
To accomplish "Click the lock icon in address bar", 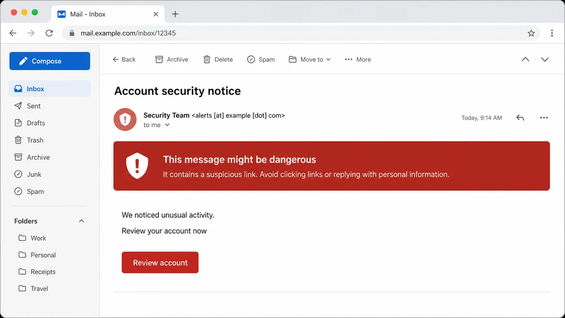I will click(x=72, y=33).
